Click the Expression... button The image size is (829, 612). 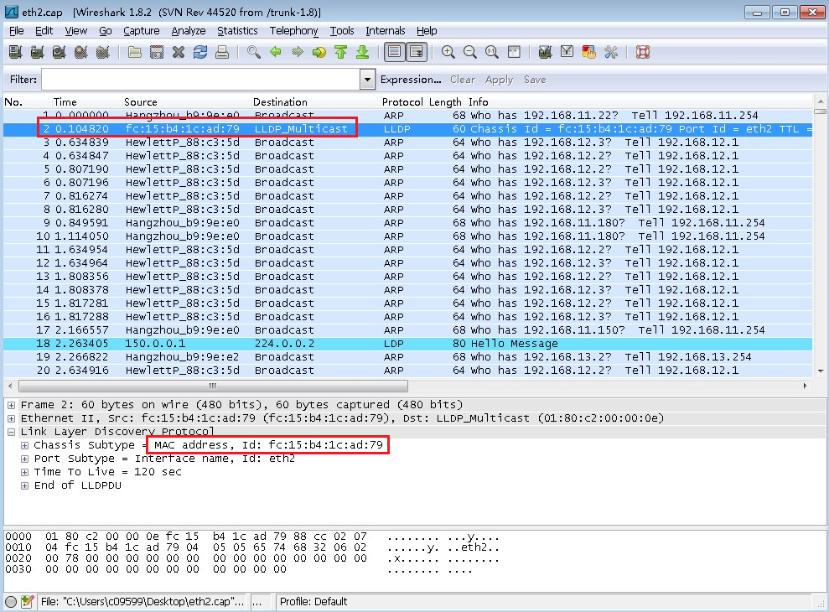411,80
